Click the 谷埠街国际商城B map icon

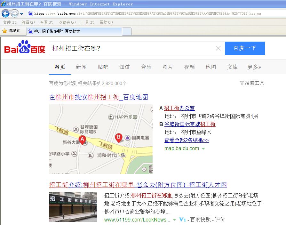[76, 129]
